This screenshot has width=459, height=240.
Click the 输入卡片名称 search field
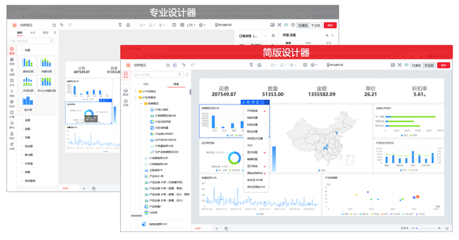click(x=158, y=75)
